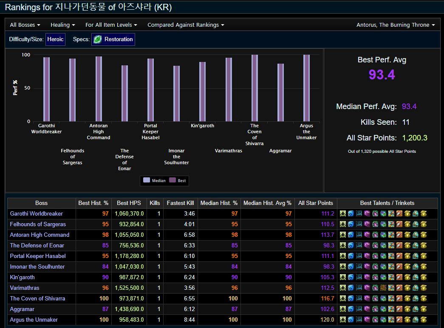
Task: Click teal horn trinket icon in Varimathras row
Action: click(416, 288)
